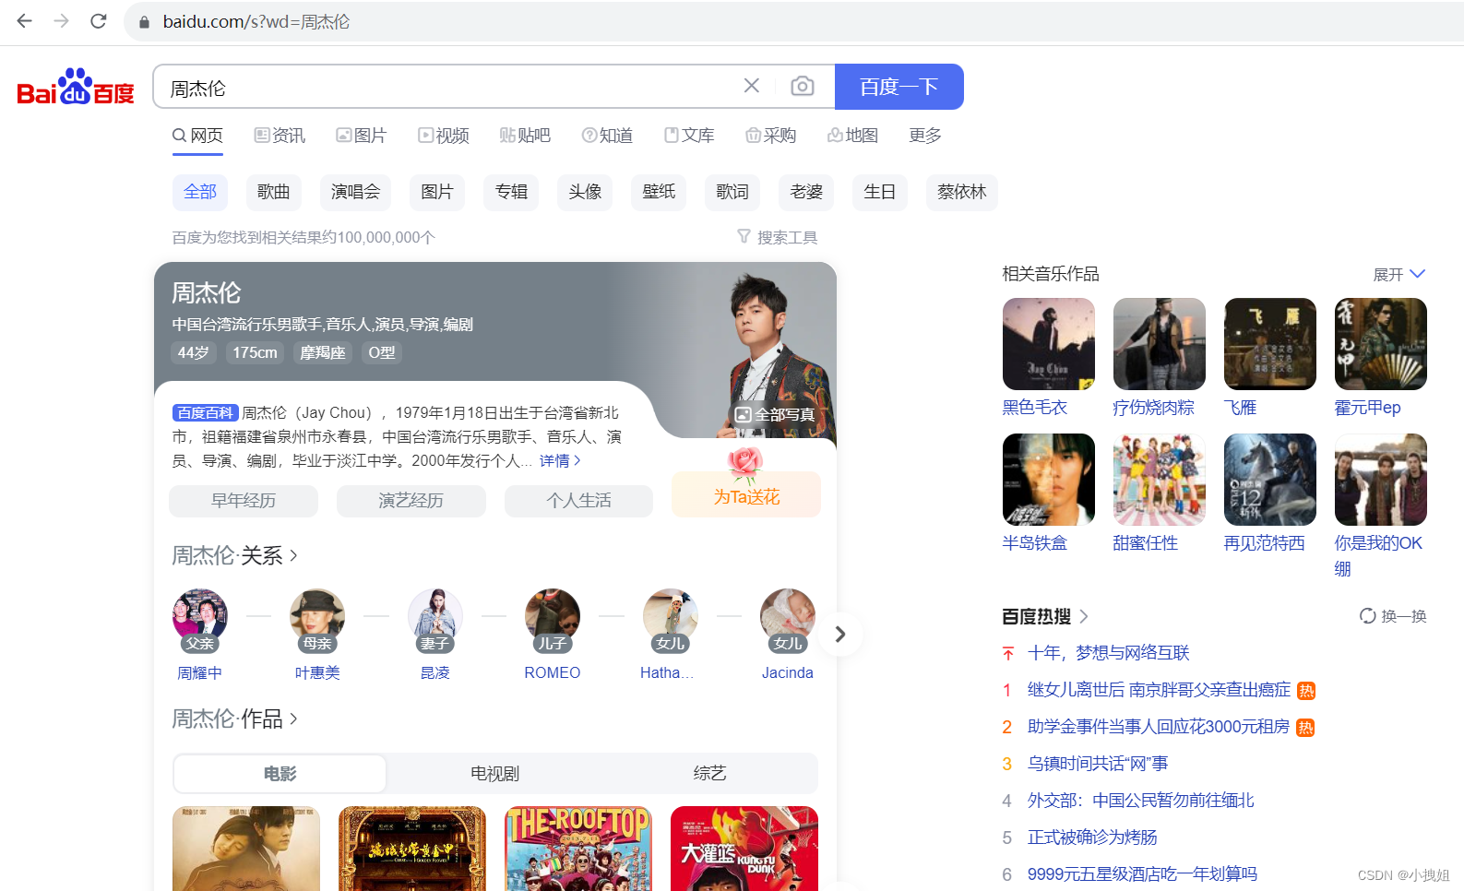The width and height of the screenshot is (1464, 891).
Task: Reload the page with the refresh icon
Action: [x=99, y=20]
